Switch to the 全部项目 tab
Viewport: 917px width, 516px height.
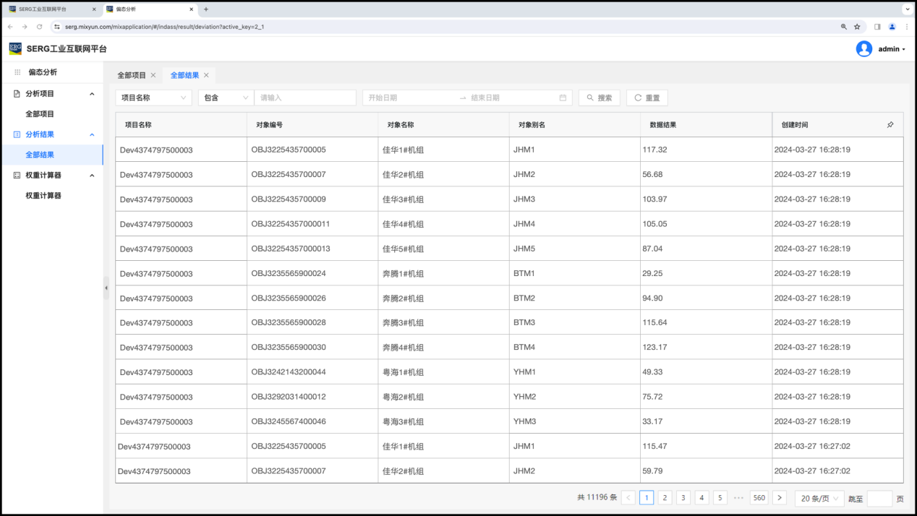click(132, 75)
